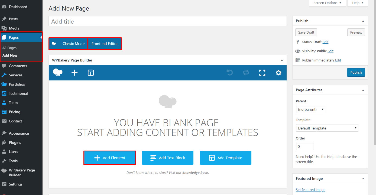This screenshot has width=376, height=195.
Task: Edit the Publish immediately schedule
Action: 338,60
